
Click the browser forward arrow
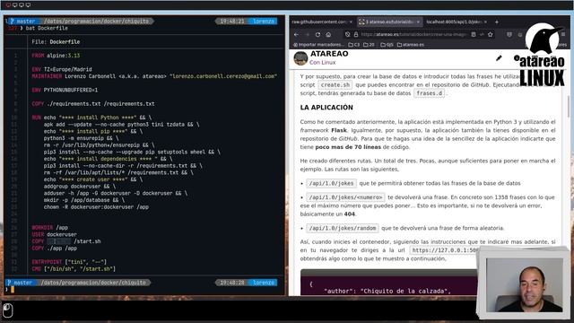click(x=307, y=34)
